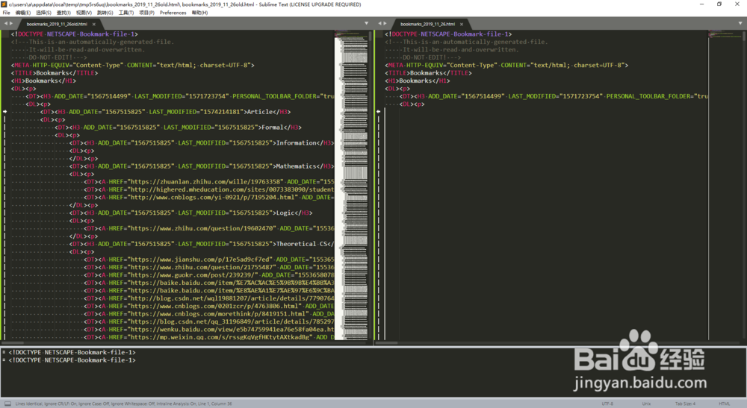The height and width of the screenshot is (408, 747).
Task: Click the left pane minimap
Action: (351, 186)
